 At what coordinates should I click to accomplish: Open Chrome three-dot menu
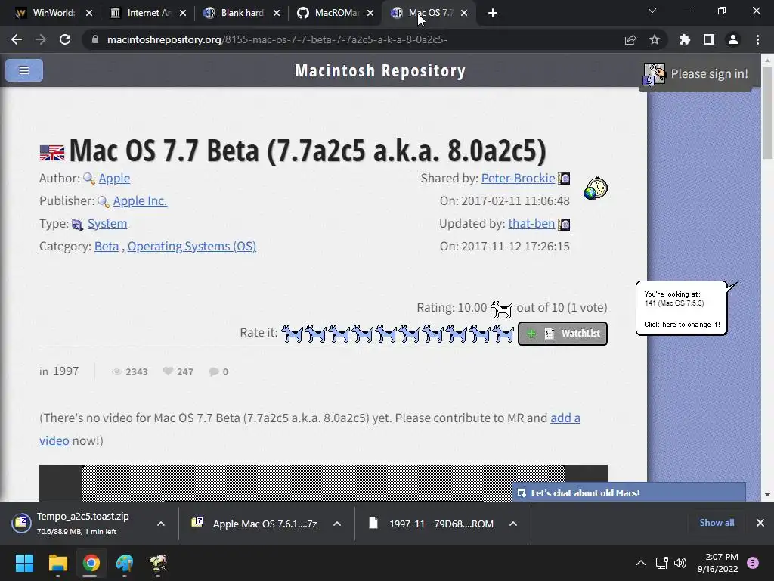(757, 39)
